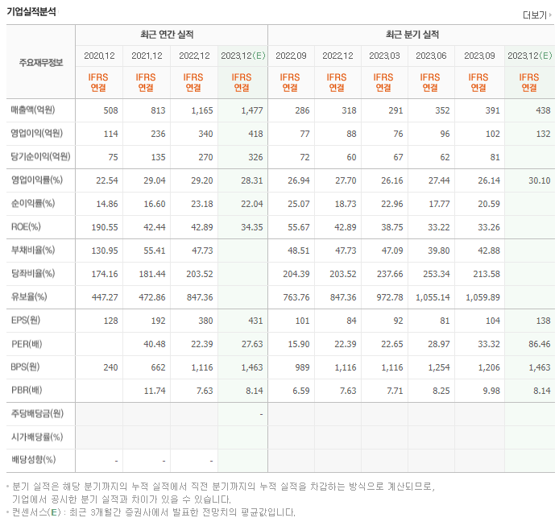Select the 순이익률(%) row label
This screenshot has height=522, width=559.
33,203
